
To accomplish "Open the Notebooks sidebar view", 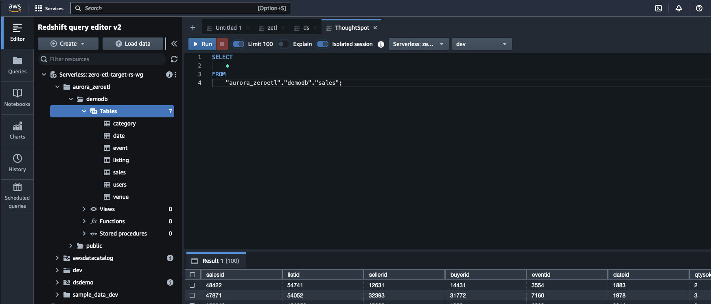I will 18,98.
